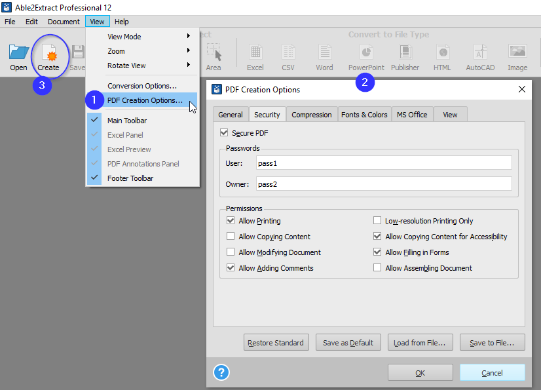Click the HTML conversion icon
The height and width of the screenshot is (390, 541).
(442, 52)
